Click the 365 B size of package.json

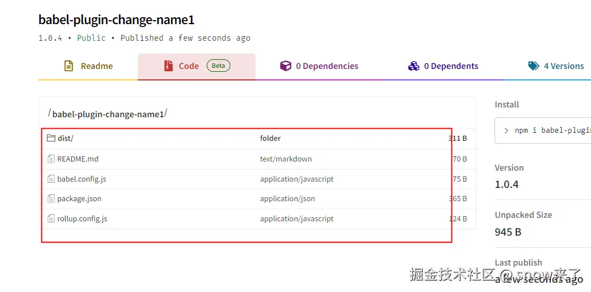tap(458, 198)
